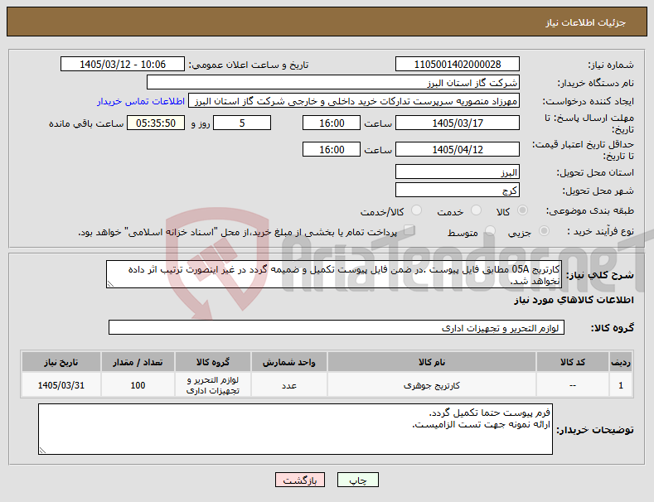654x502 pixels.
Task: Click the نام کالا column header
Action: tap(432, 362)
